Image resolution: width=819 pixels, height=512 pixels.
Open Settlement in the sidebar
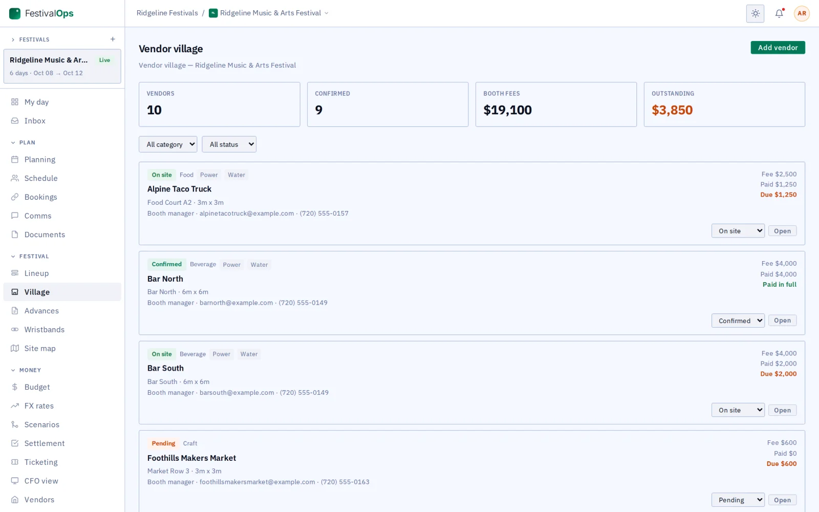(x=62, y=443)
